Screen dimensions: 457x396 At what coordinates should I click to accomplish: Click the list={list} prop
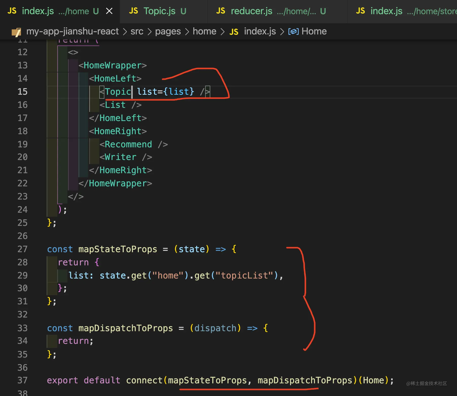pyautogui.click(x=165, y=92)
